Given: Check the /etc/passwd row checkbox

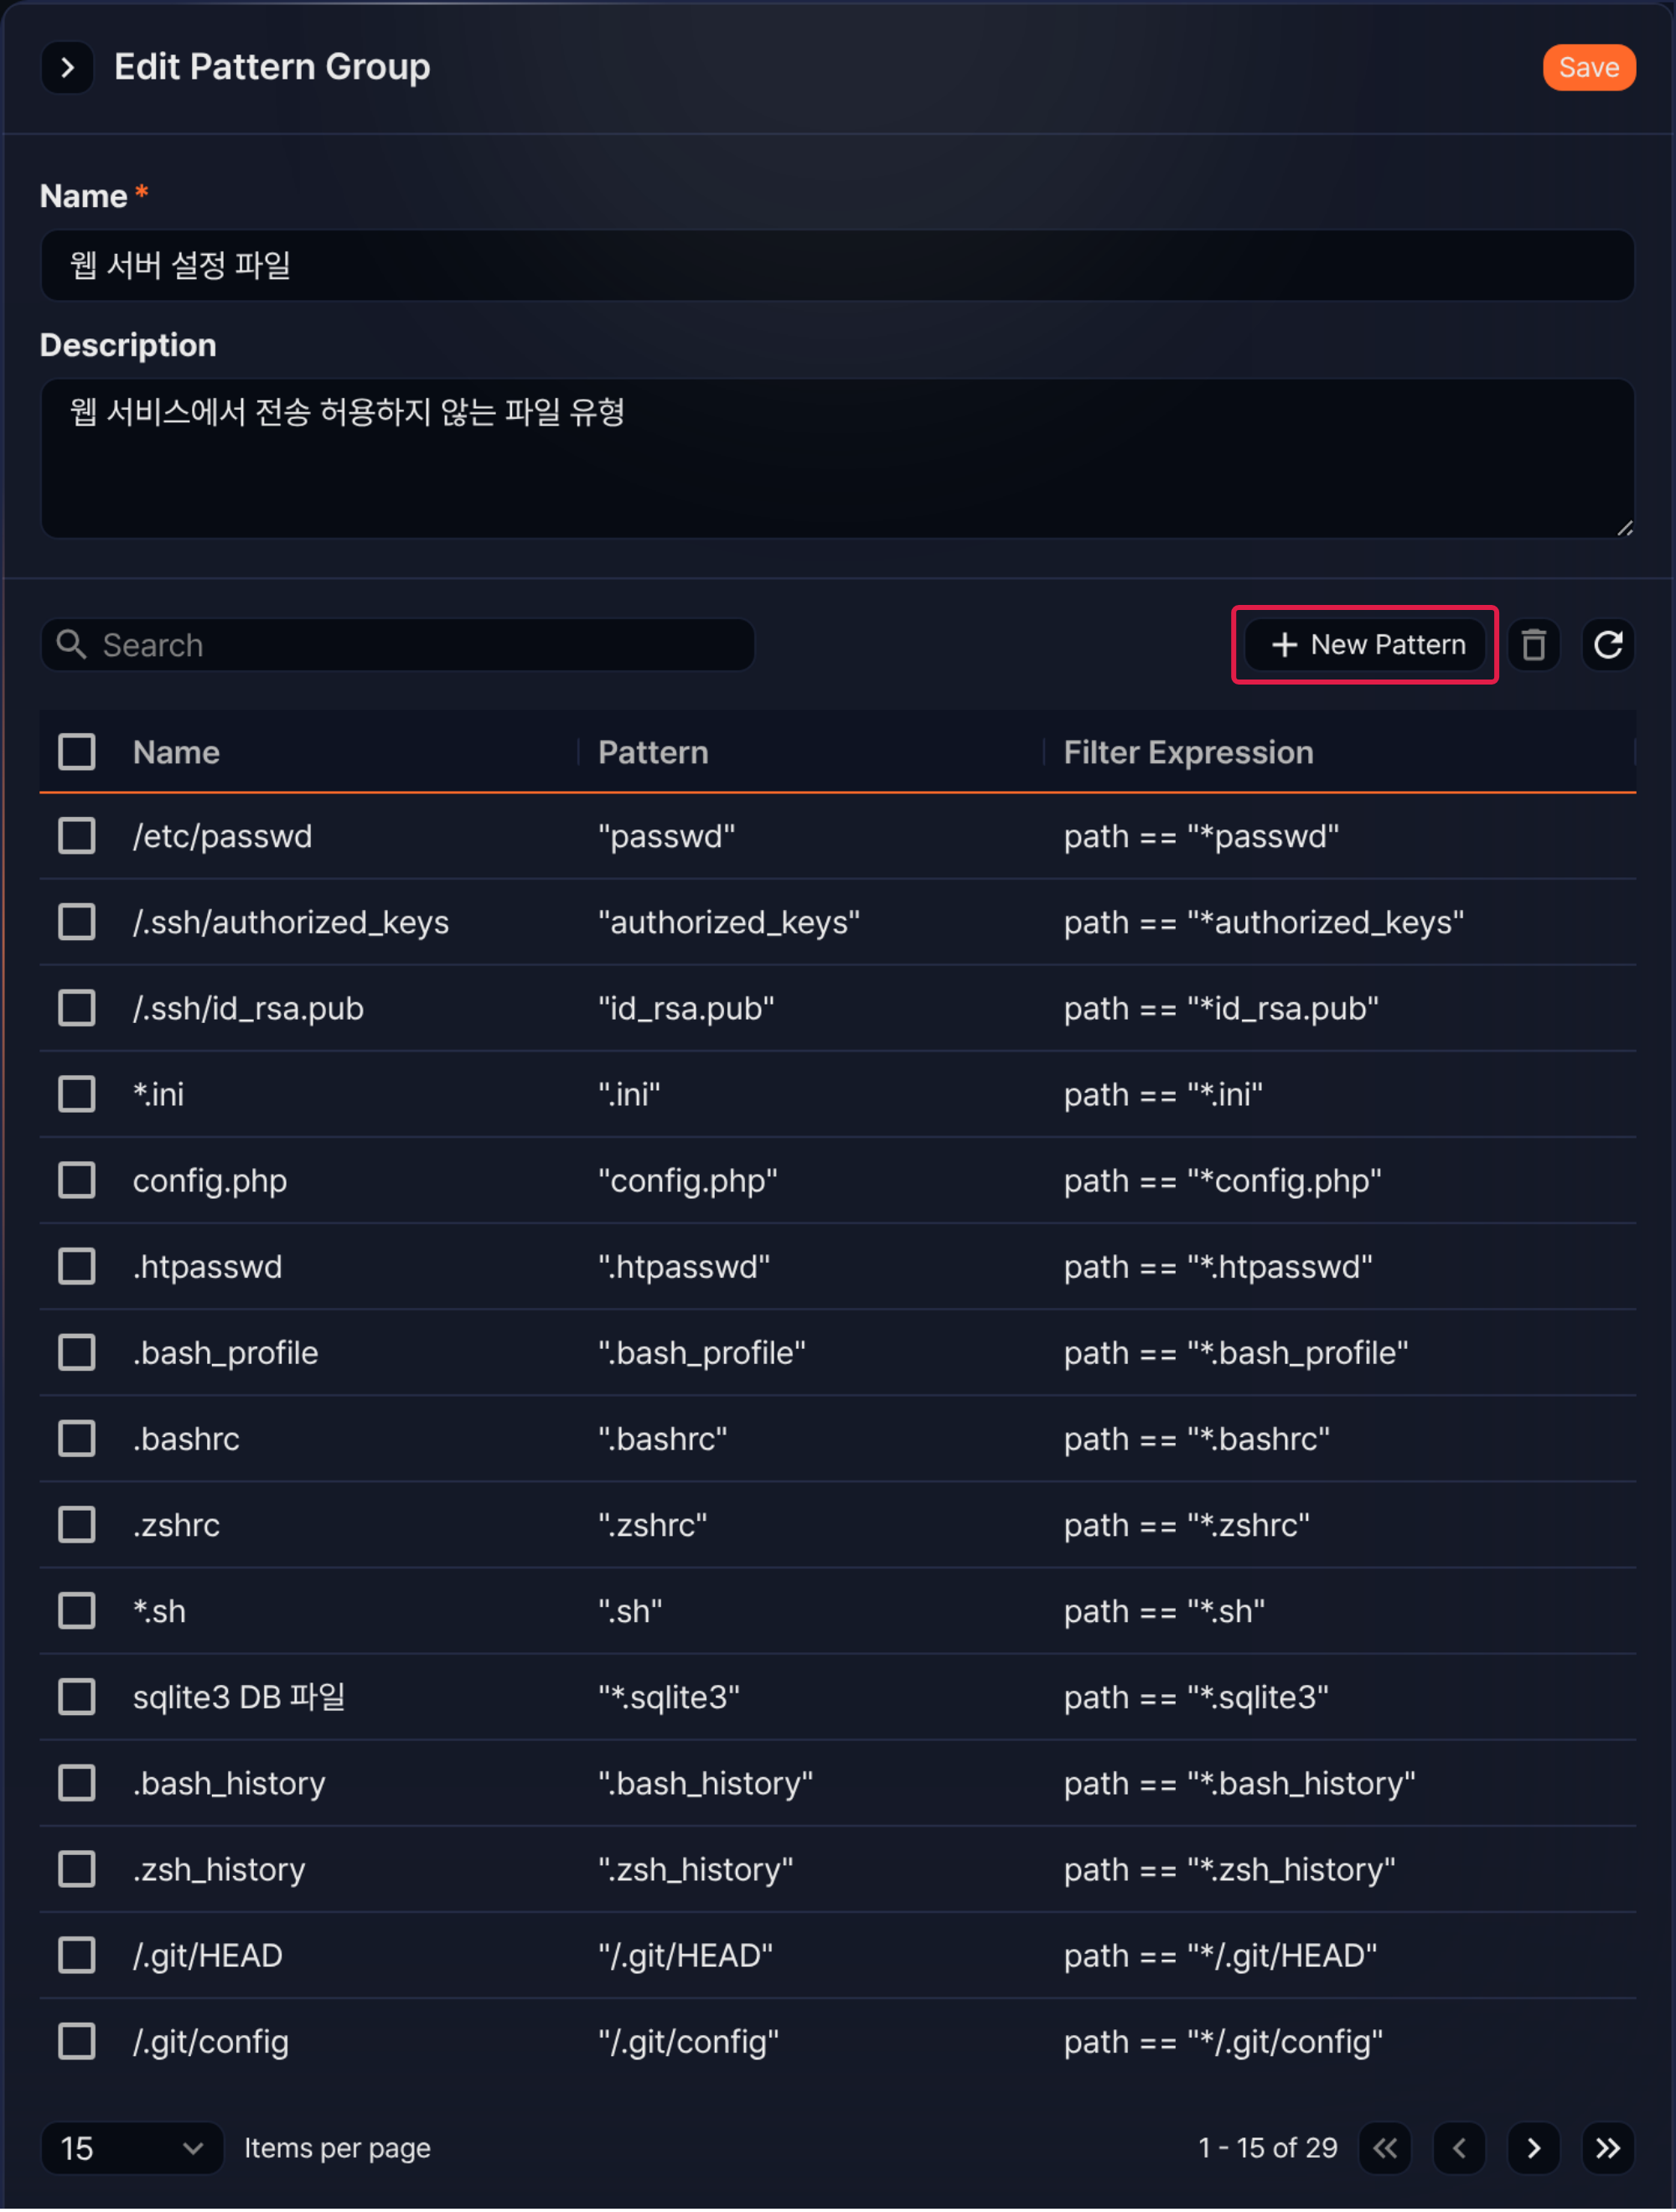Looking at the screenshot, I should click(77, 836).
